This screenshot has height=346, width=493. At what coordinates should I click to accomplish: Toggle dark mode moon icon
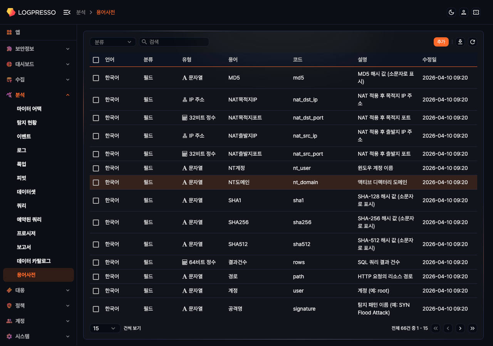pyautogui.click(x=451, y=12)
